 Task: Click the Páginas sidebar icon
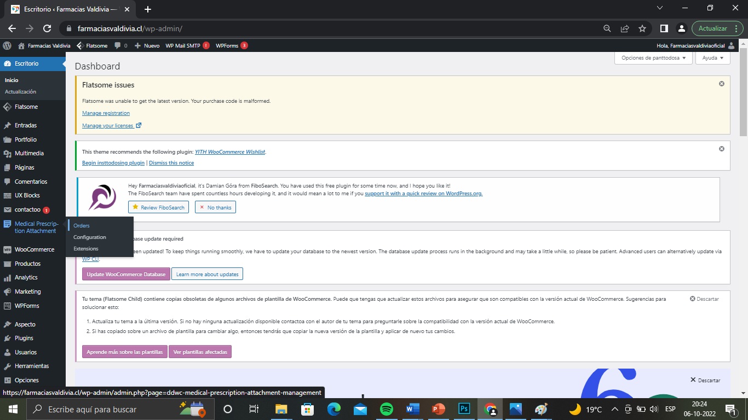(x=7, y=167)
